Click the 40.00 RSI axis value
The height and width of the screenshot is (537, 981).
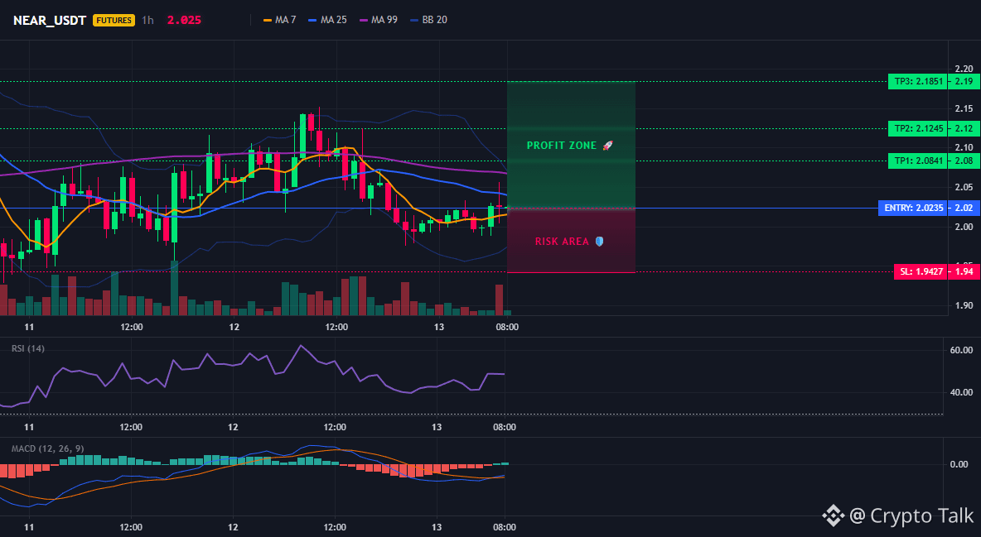point(961,392)
